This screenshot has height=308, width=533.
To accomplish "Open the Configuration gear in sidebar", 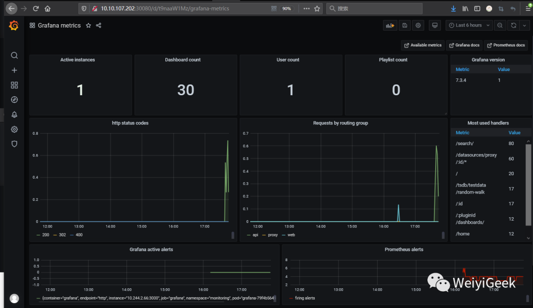I will tap(14, 129).
